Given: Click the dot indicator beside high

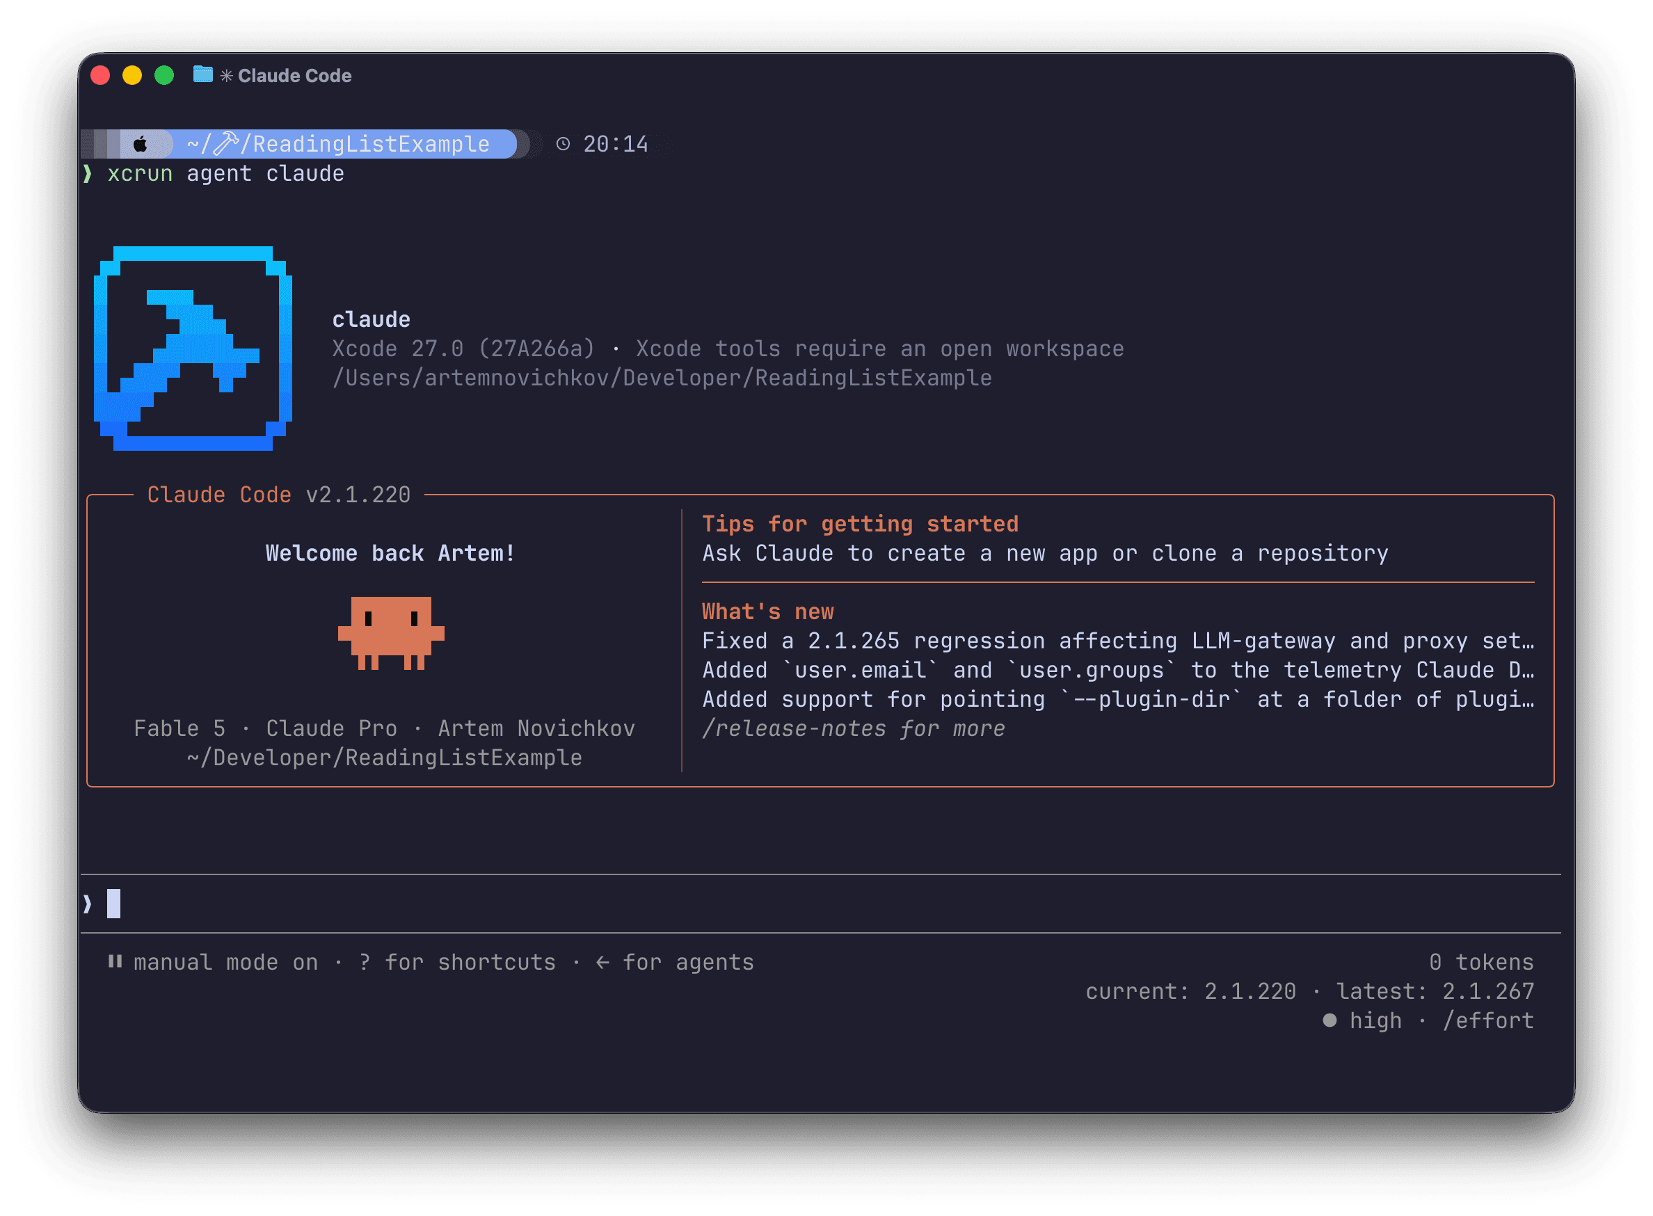Looking at the screenshot, I should (x=1329, y=1021).
